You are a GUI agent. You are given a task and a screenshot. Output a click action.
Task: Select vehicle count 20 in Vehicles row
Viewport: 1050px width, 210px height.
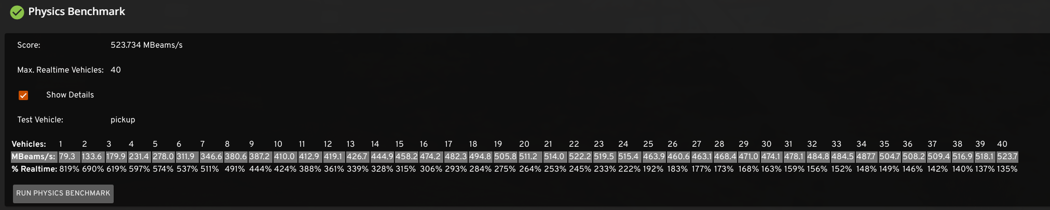point(524,144)
